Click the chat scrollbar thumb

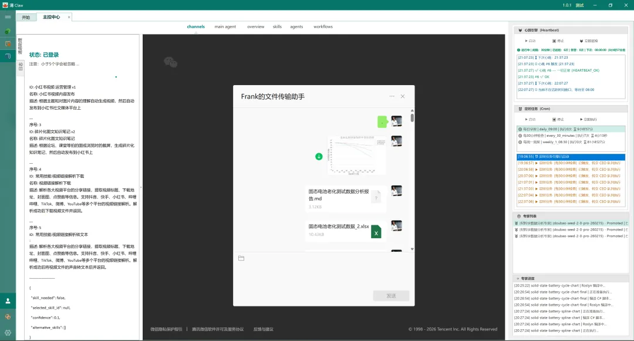[412, 117]
